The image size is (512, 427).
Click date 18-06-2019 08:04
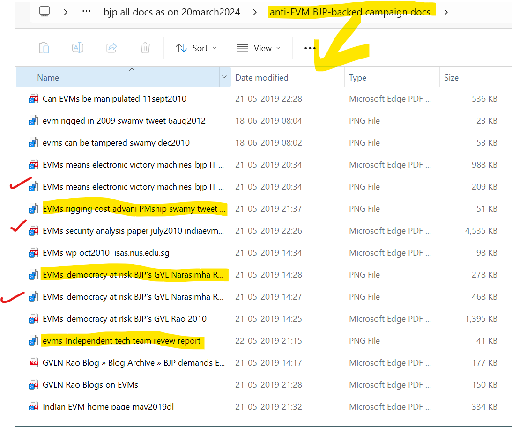[268, 120]
